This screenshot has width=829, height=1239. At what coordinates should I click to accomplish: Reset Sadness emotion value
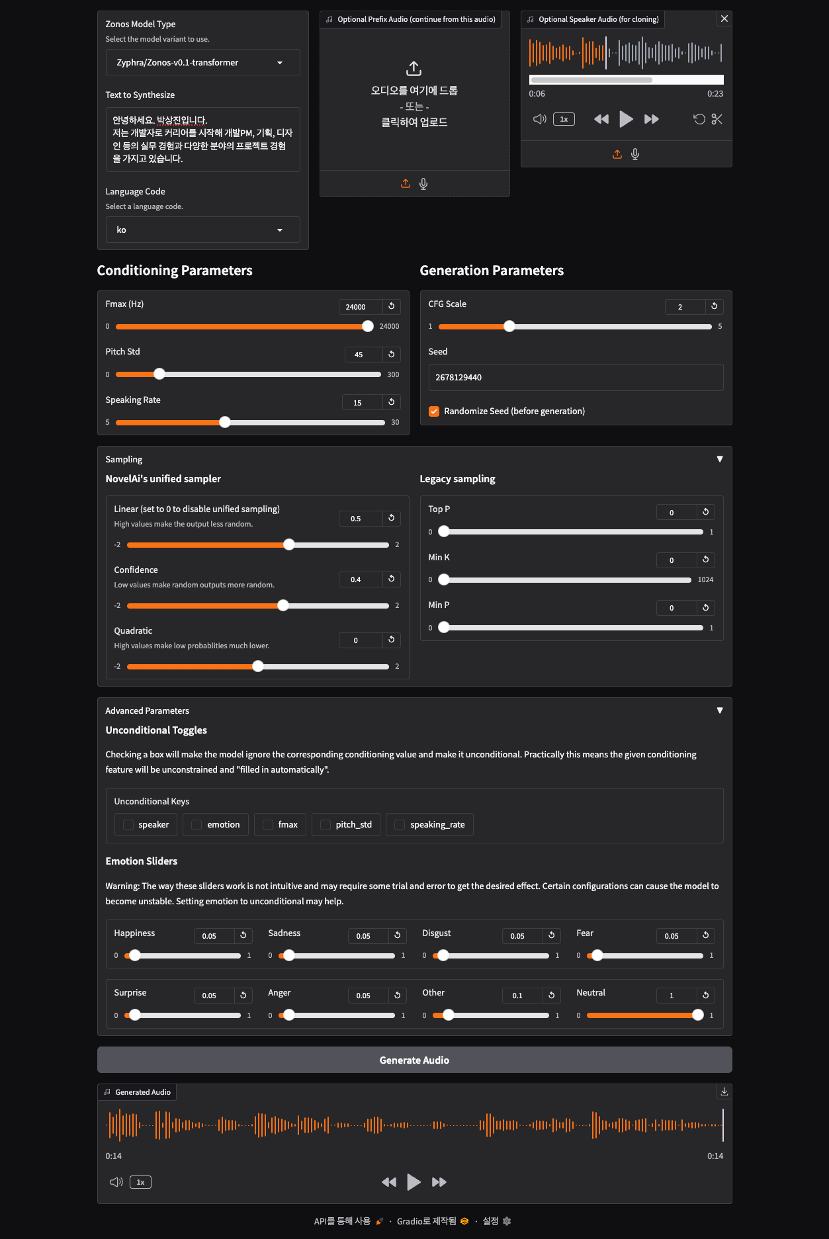tap(398, 935)
